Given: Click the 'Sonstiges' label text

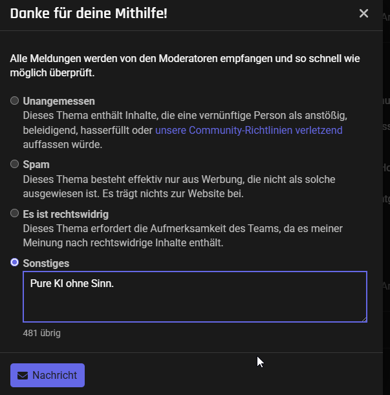Looking at the screenshot, I should coord(46,264).
